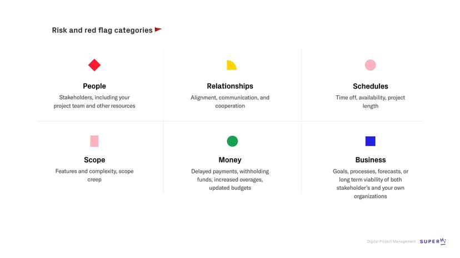Image resolution: width=460 pixels, height=258 pixels.
Task: Click the Business heading
Action: coord(371,160)
